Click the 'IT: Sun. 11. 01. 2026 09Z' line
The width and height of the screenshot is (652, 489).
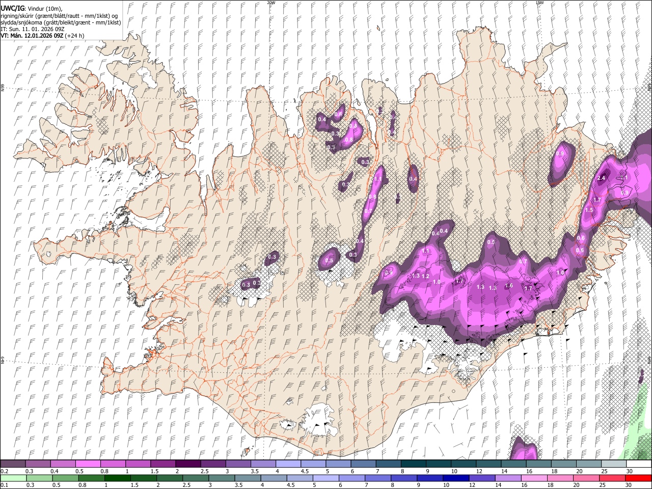32,29
